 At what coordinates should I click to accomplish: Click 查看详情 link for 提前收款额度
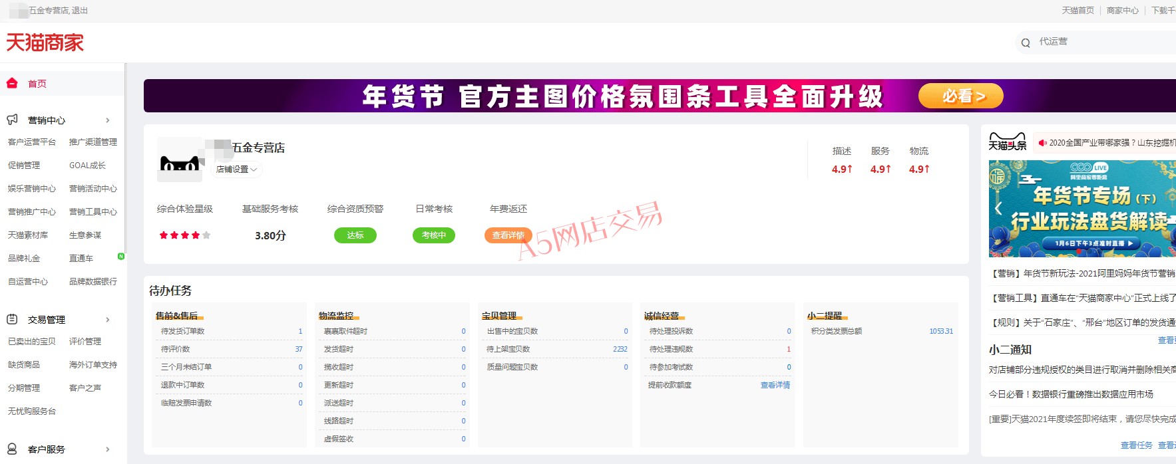point(775,385)
